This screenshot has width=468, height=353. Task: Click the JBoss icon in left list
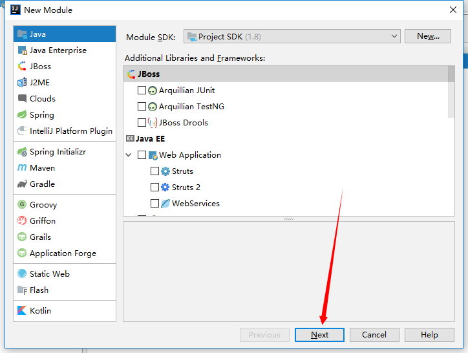tap(22, 67)
